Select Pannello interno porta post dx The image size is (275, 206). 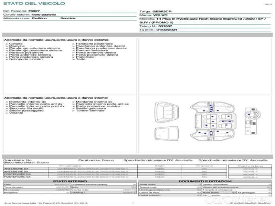coord(37,106)
